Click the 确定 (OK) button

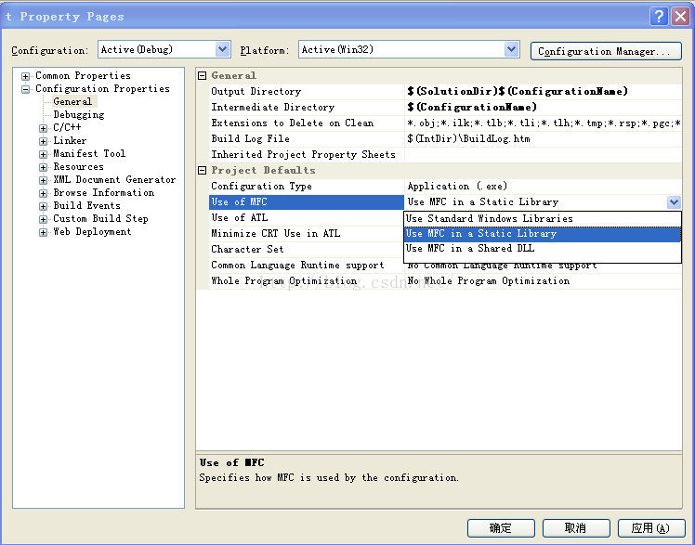pos(501,527)
